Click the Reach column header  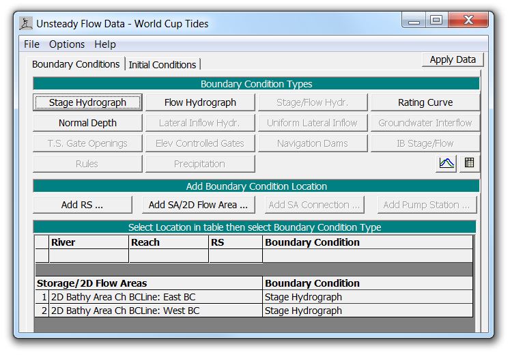pos(169,242)
